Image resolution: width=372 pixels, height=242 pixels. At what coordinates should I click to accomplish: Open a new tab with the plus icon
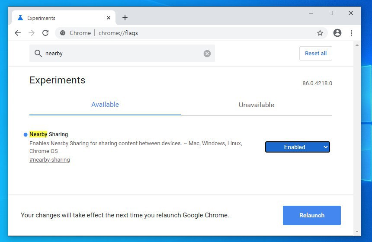125,18
